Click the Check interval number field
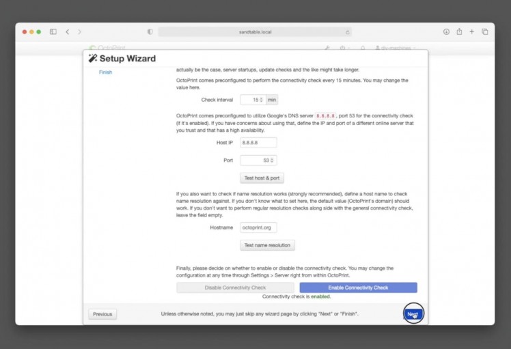Screen dimensions: 511x349 (x=253, y=100)
